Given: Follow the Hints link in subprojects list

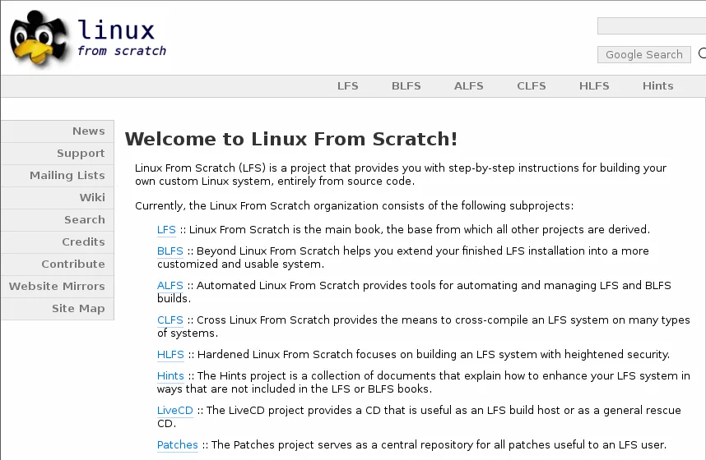Looking at the screenshot, I should coord(170,376).
